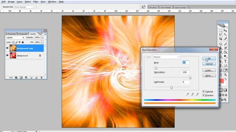Select the Slice tool
This screenshot has width=236, height=132.
click(x=225, y=39)
